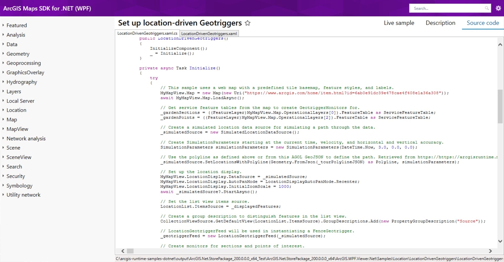Expand the Geoprocessing category arrow

[3, 63]
